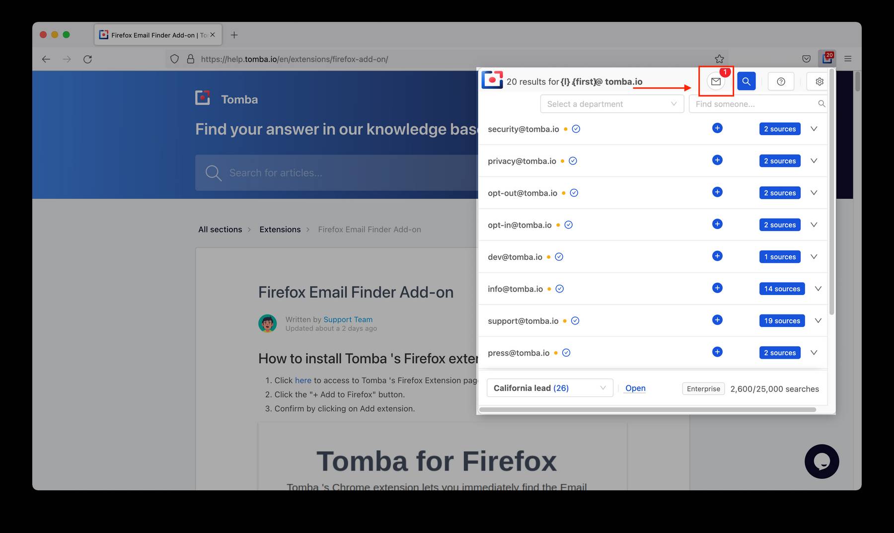Viewport: 894px width, 533px height.
Task: Focus the Find someone search field
Action: pos(758,104)
